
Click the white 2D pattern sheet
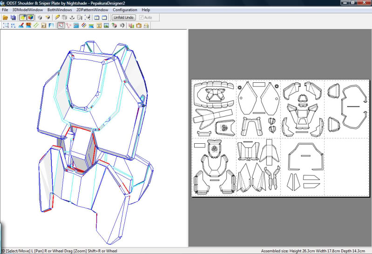(x=280, y=138)
